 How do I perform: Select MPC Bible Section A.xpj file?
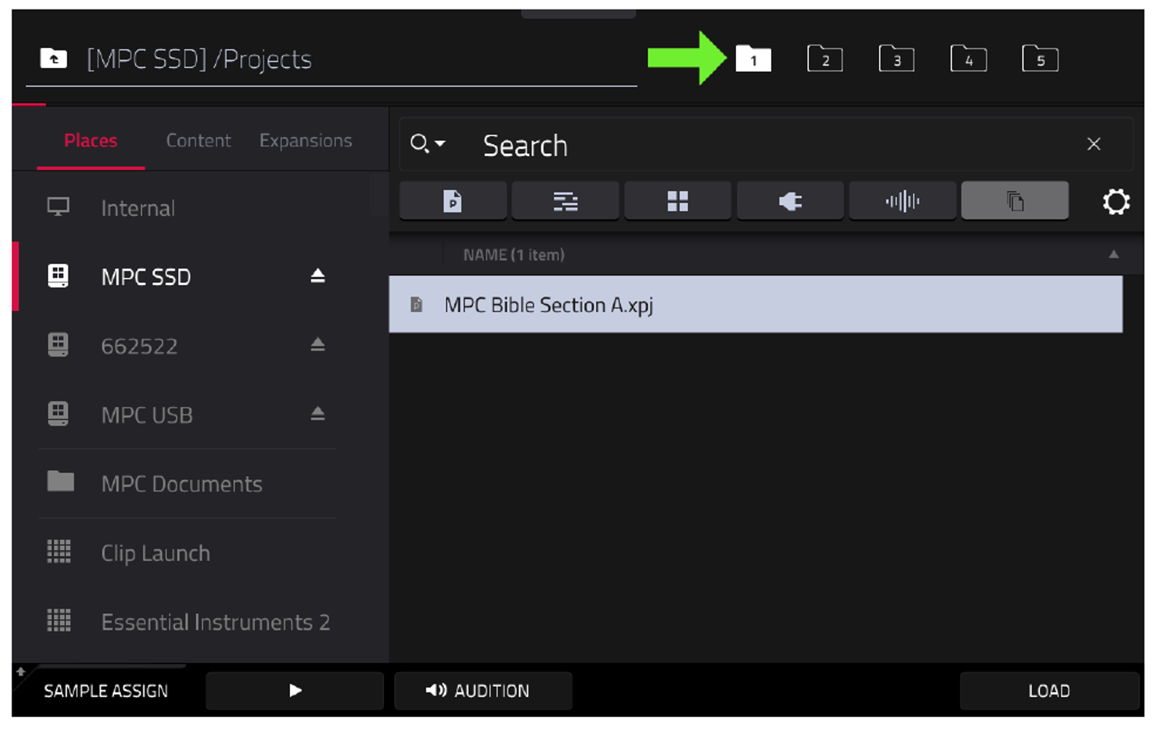pyautogui.click(x=756, y=305)
